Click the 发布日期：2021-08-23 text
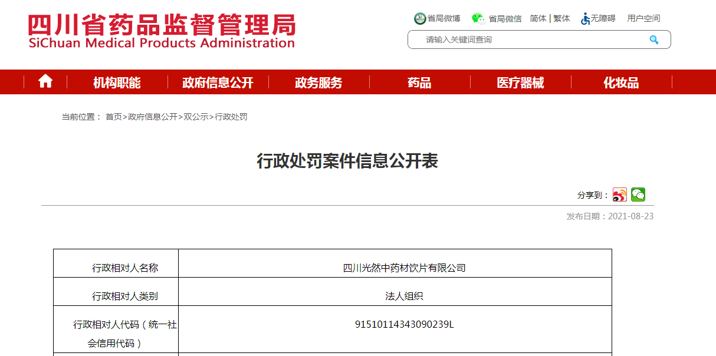The width and height of the screenshot is (716, 356). (610, 216)
